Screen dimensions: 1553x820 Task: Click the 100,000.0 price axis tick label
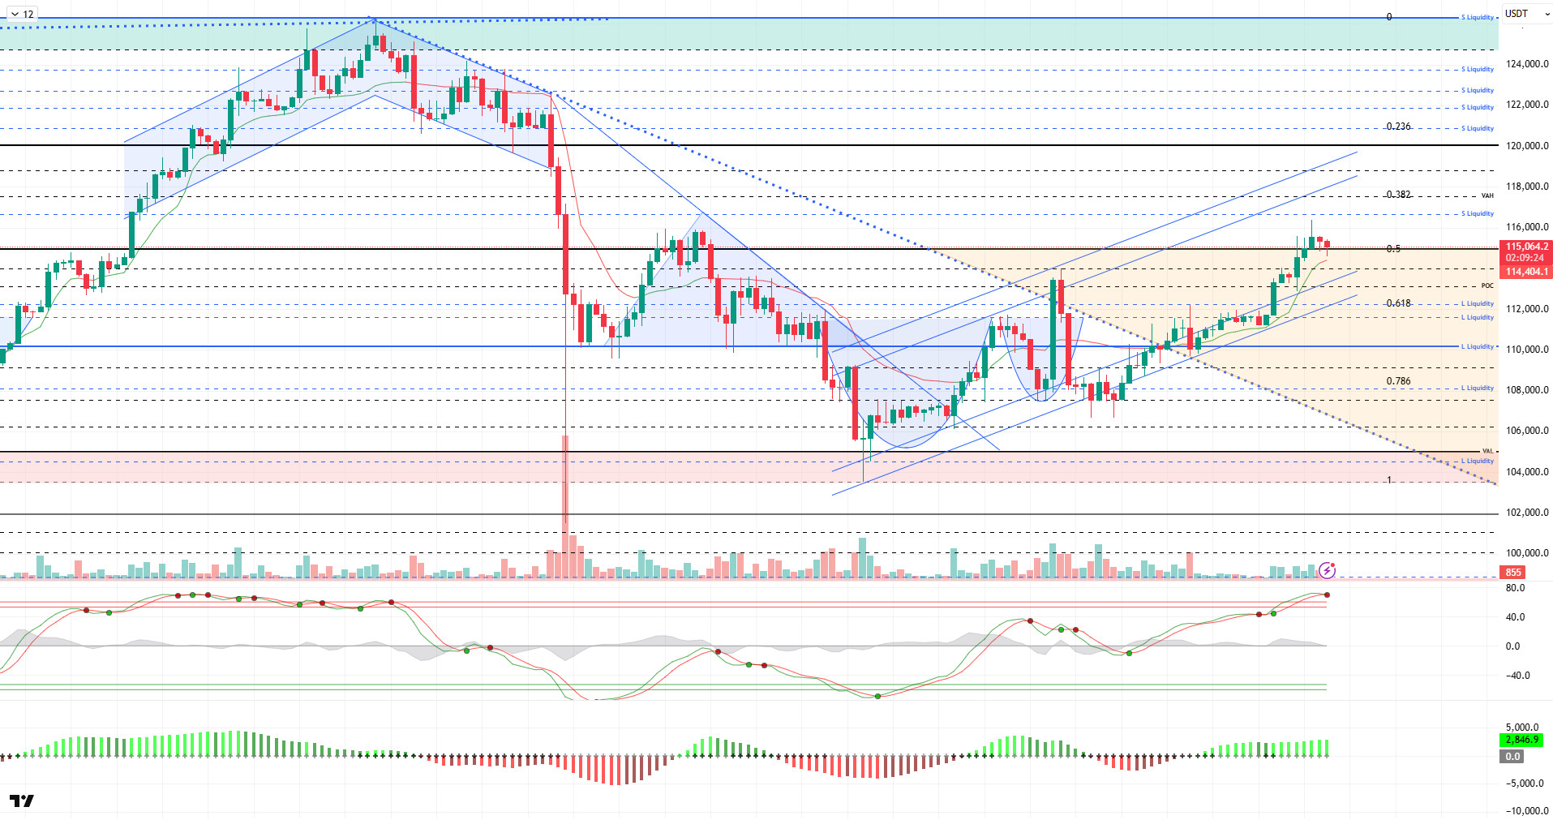click(1526, 553)
